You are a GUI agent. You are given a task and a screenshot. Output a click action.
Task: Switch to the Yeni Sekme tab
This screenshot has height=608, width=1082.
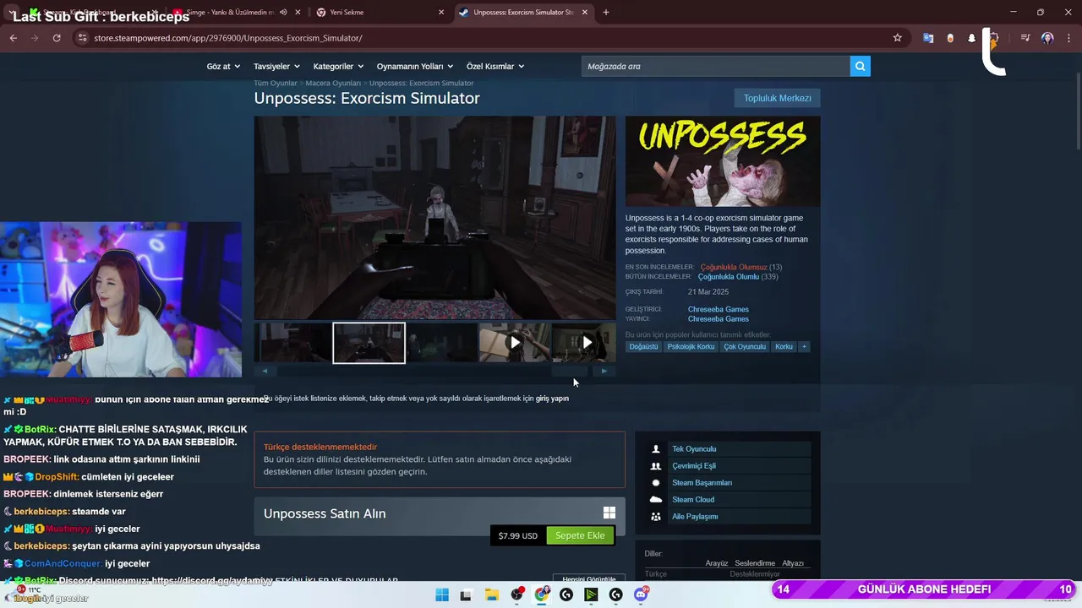coord(380,12)
